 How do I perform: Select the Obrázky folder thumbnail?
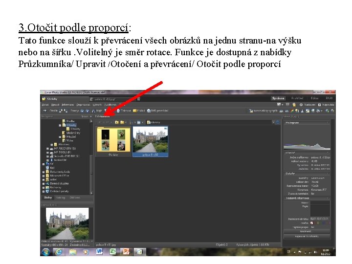point(113,141)
